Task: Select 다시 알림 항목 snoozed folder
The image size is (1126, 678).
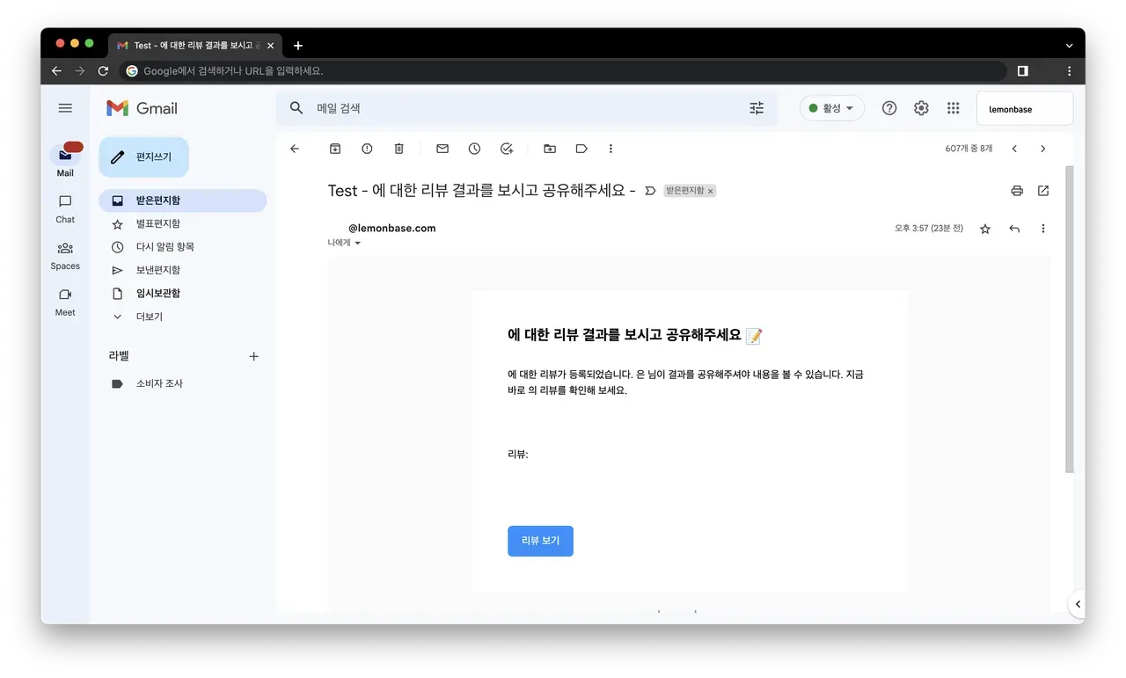Action: (x=182, y=247)
